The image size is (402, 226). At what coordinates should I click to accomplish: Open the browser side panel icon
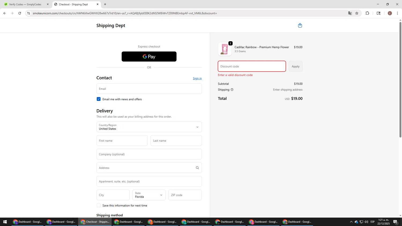tap(378, 13)
